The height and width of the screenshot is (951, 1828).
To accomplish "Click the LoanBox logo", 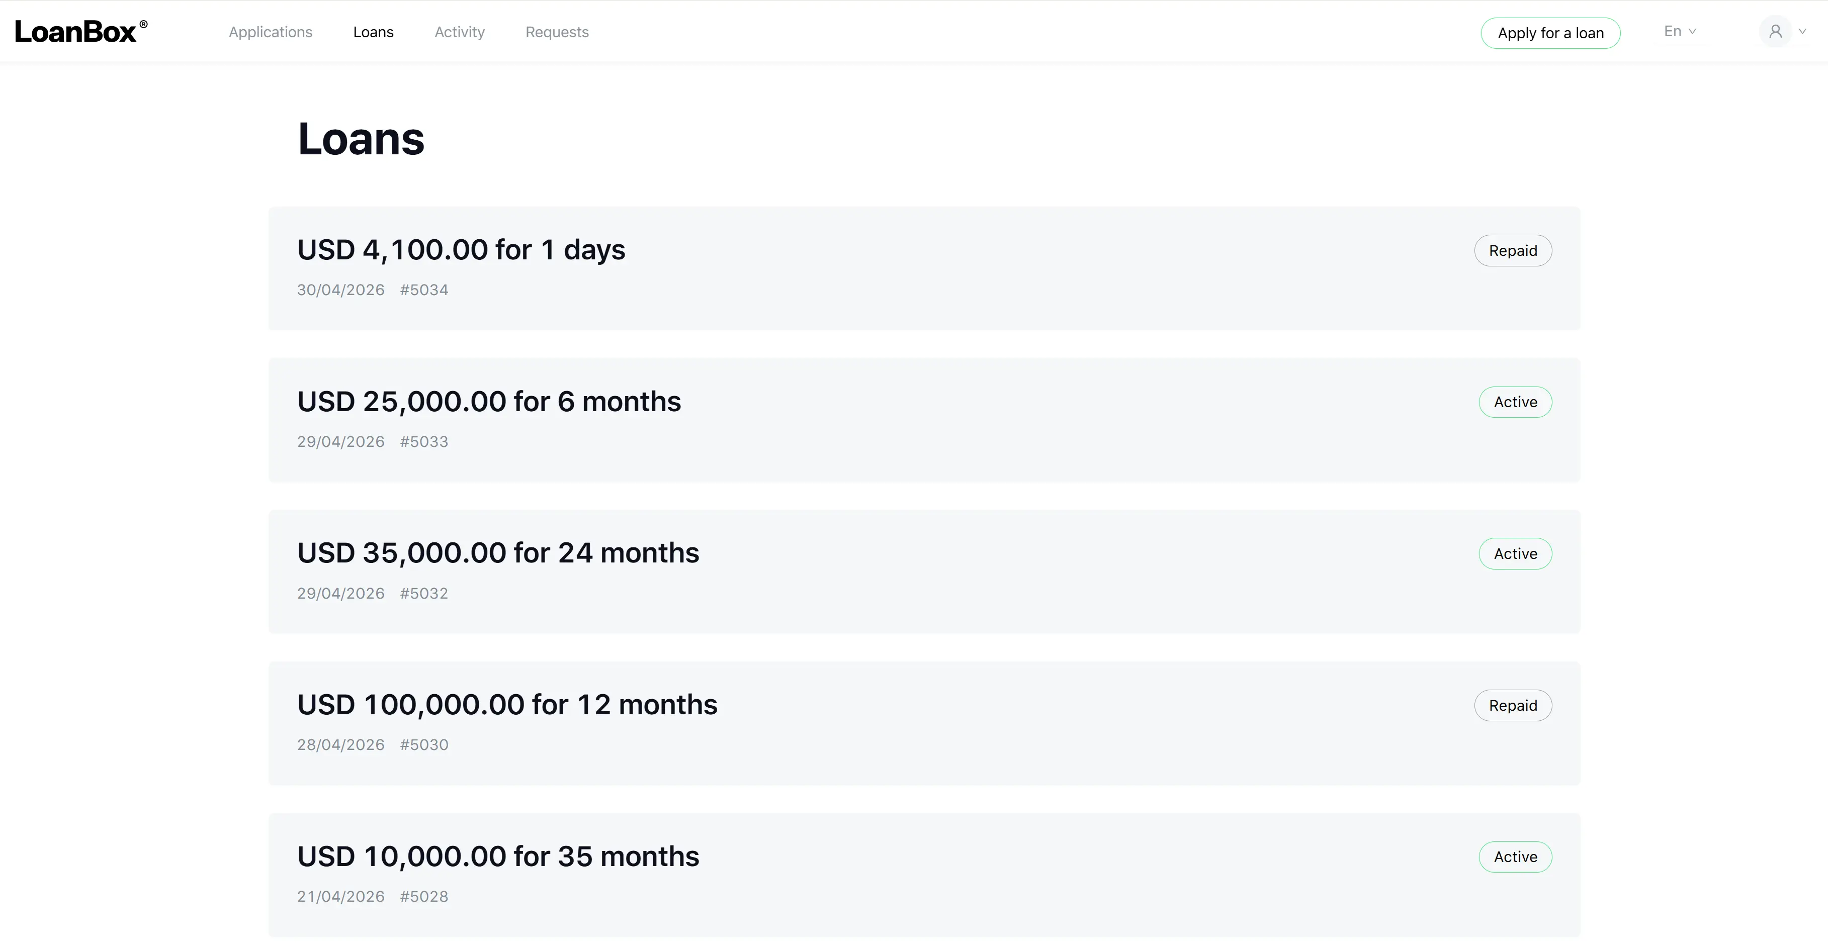I will 81,32.
